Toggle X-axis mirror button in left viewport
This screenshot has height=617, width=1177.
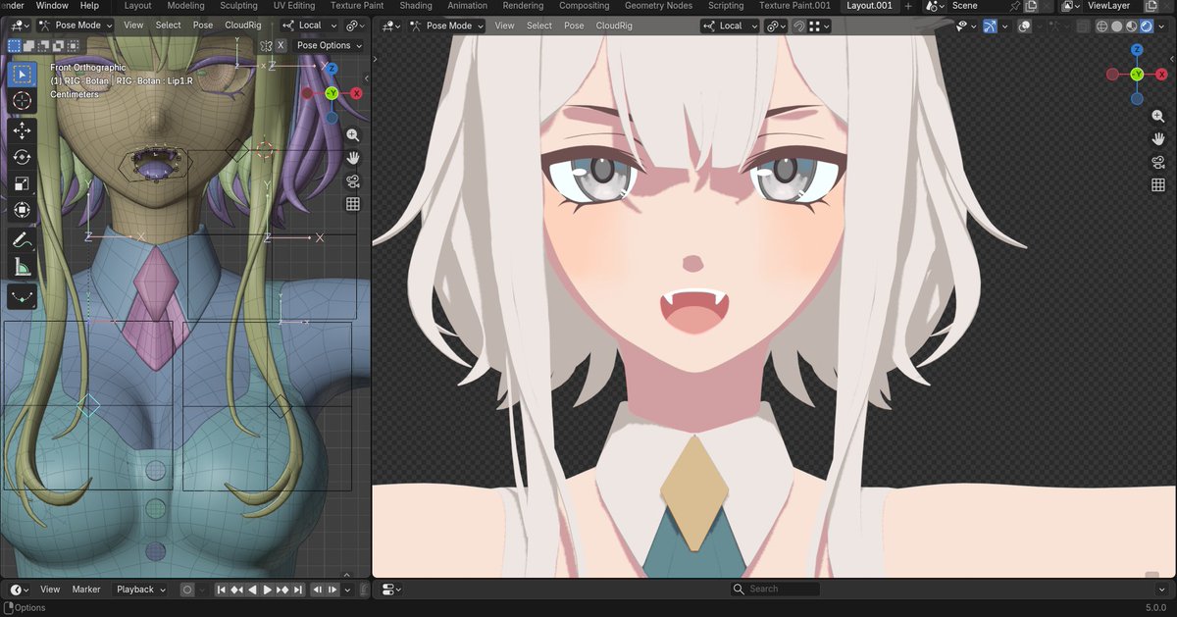[x=281, y=45]
